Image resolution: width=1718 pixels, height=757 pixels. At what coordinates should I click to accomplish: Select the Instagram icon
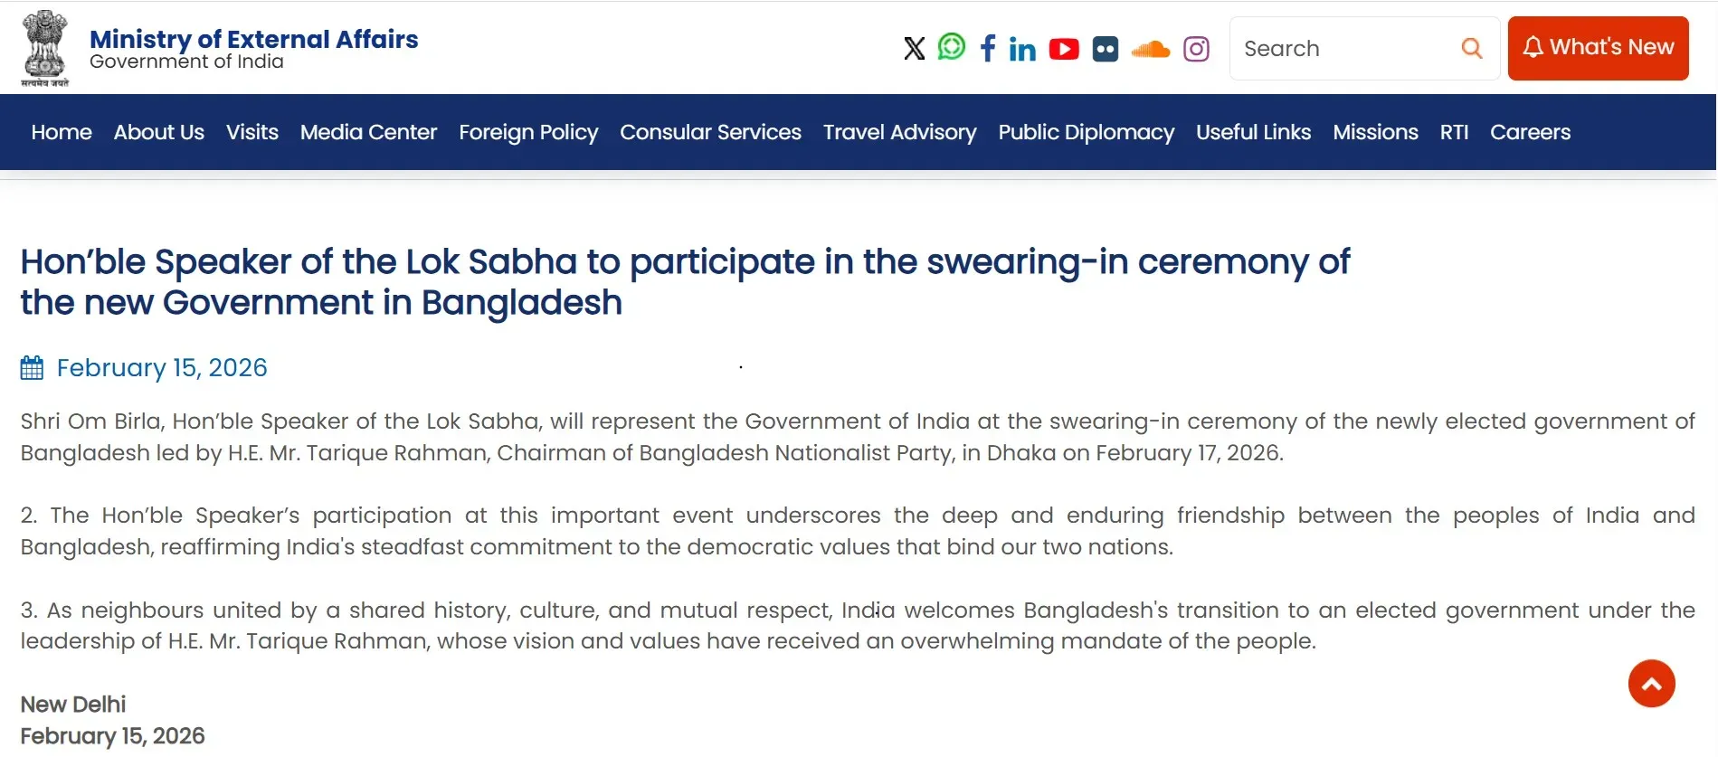click(1196, 50)
